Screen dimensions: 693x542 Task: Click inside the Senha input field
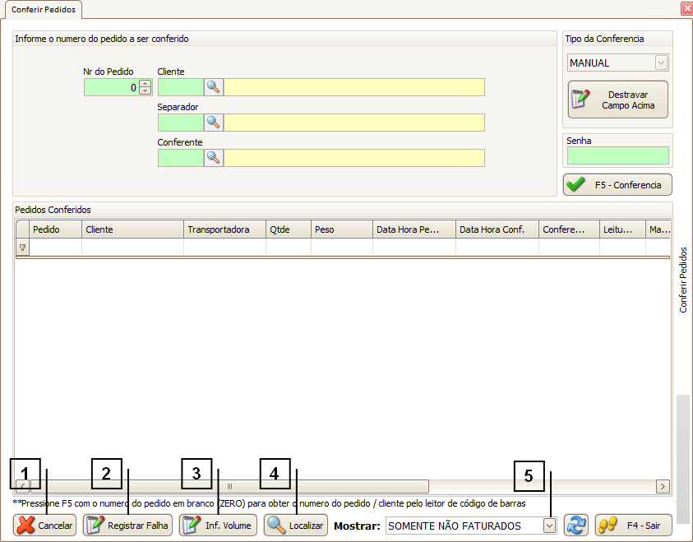pos(617,155)
